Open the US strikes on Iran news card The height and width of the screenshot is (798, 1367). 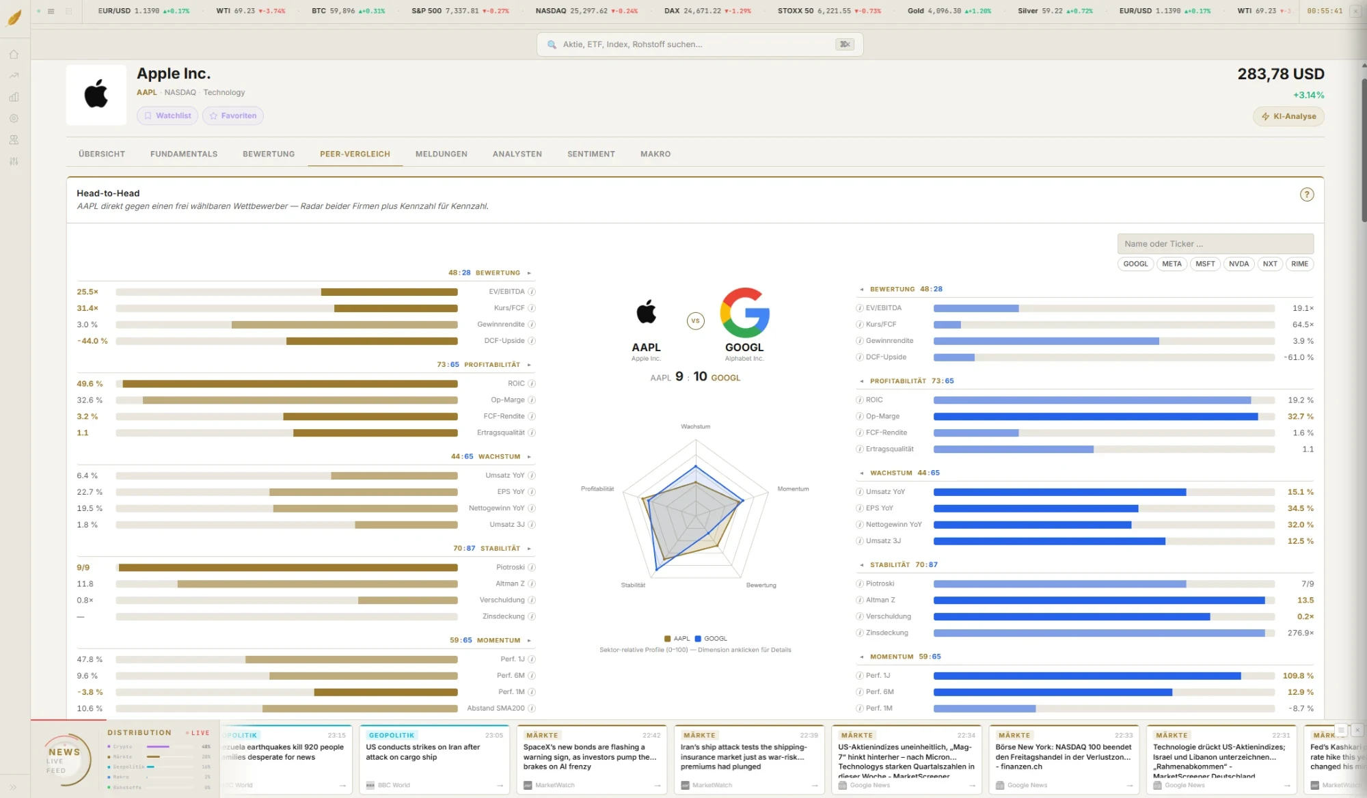[x=435, y=760]
